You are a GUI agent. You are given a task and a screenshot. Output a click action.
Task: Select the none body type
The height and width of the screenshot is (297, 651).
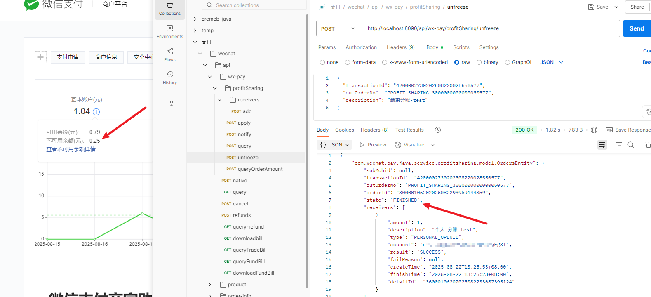tap(329, 62)
